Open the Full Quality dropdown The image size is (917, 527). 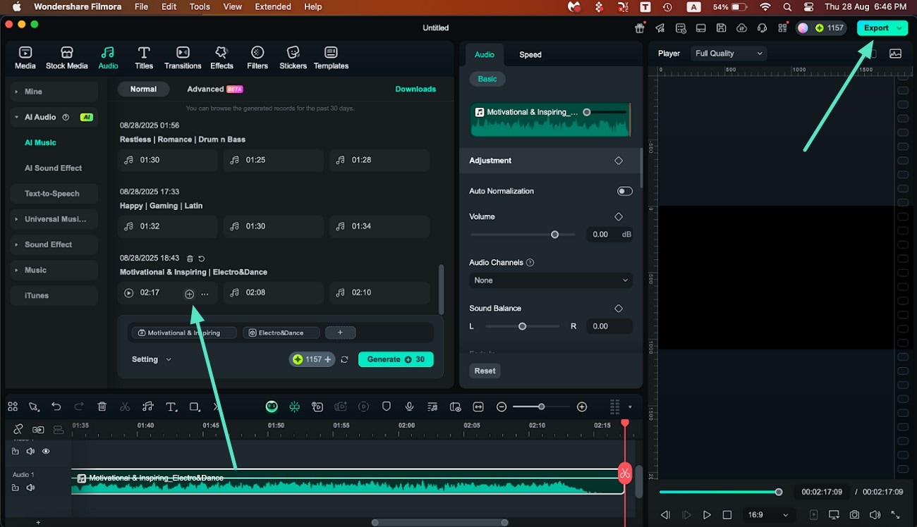[x=728, y=54]
